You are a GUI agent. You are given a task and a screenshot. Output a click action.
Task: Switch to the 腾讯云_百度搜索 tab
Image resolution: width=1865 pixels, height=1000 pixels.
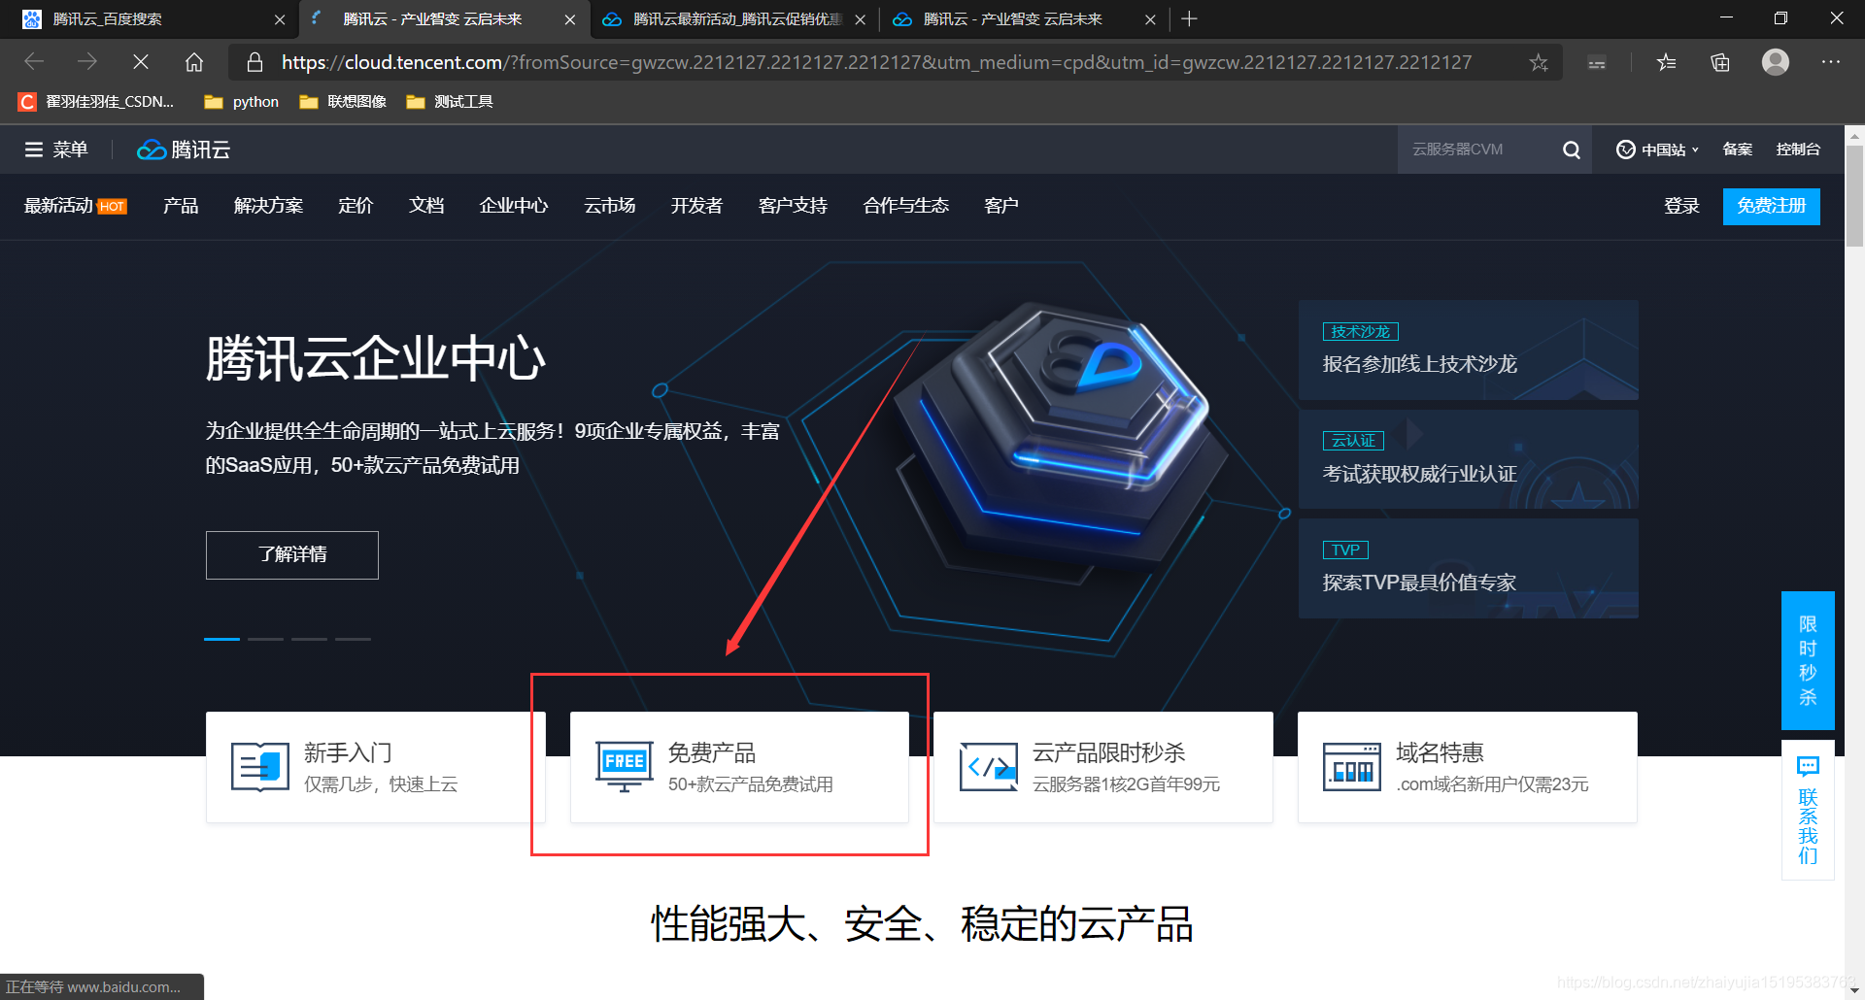(x=150, y=19)
